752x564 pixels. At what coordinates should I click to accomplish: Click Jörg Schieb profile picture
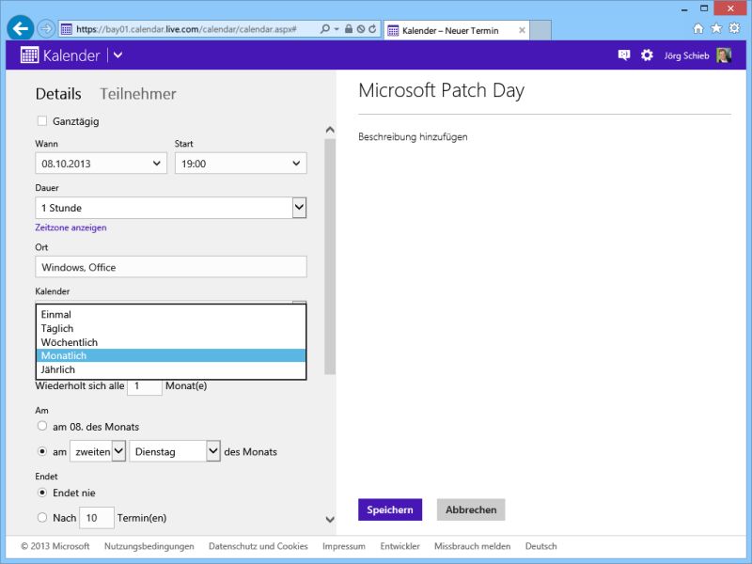[724, 55]
